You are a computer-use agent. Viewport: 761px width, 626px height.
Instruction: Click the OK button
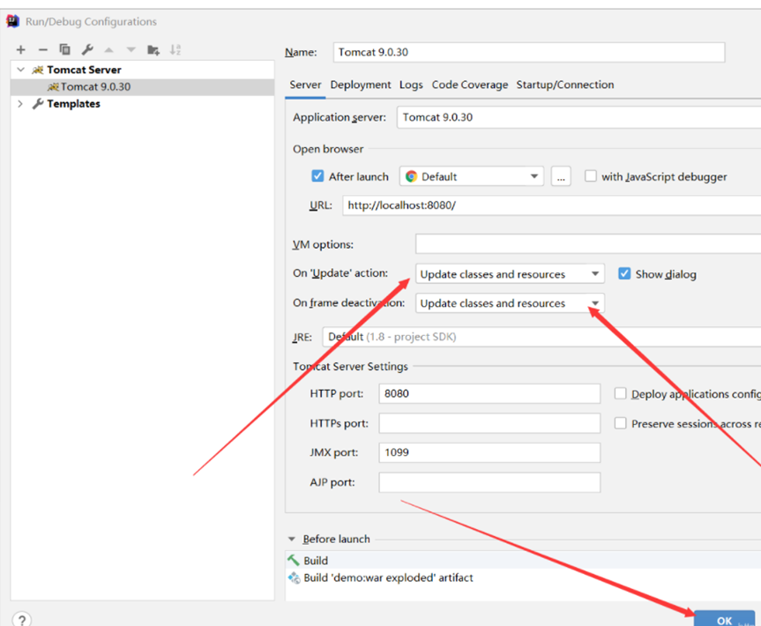[x=724, y=619]
